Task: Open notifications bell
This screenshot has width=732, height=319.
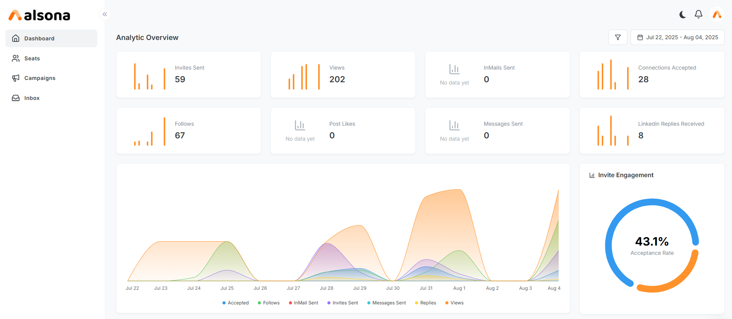Action: tap(699, 15)
